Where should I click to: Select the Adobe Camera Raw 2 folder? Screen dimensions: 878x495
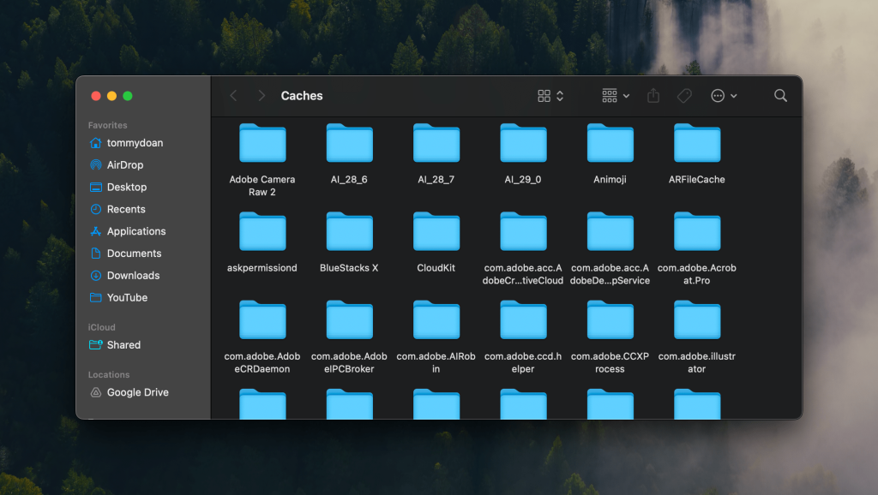coord(262,144)
